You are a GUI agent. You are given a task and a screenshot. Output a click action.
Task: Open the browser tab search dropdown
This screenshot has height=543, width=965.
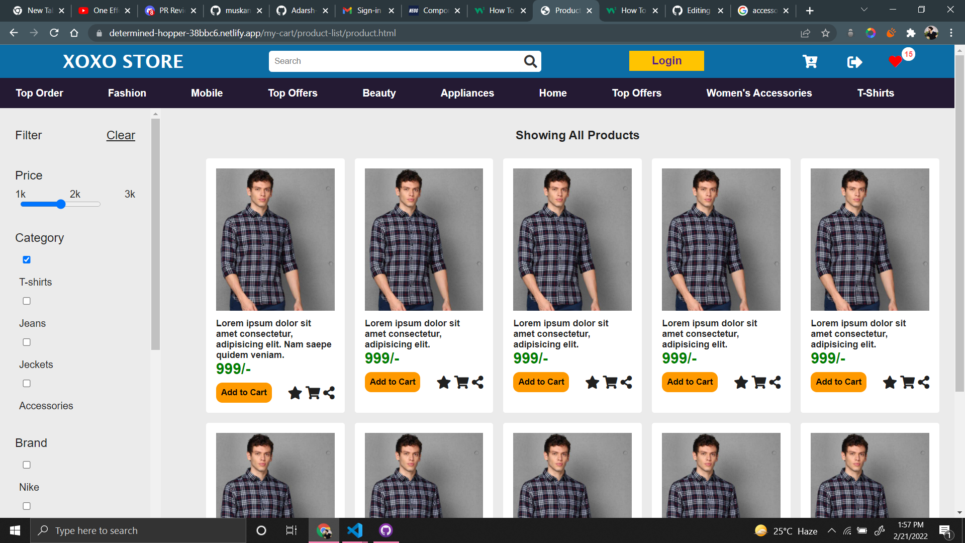(x=863, y=10)
